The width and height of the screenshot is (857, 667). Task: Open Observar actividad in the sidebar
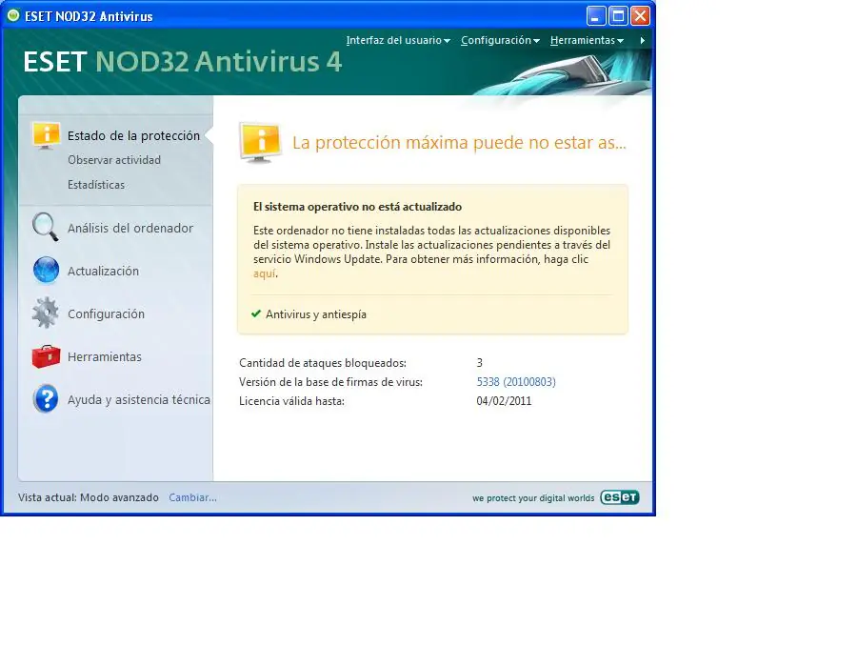(x=114, y=160)
